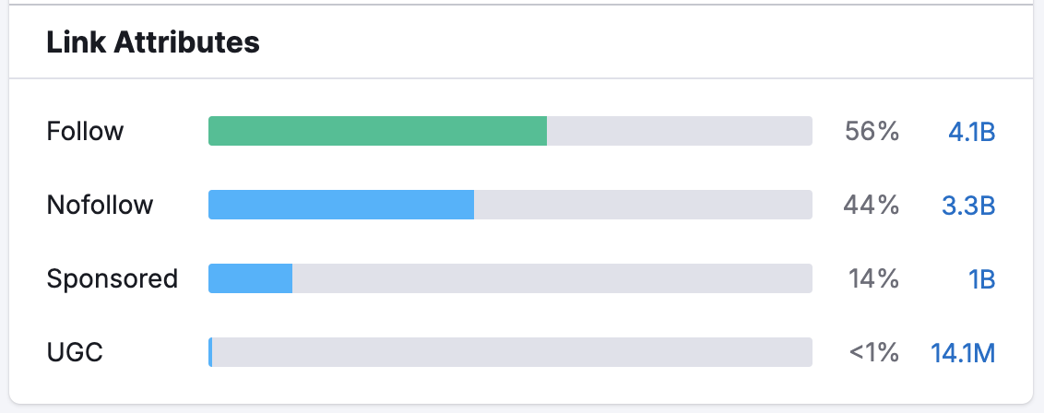Click the gray unfilled part of Sponsored bar
The width and height of the screenshot is (1044, 413).
[x=552, y=279]
